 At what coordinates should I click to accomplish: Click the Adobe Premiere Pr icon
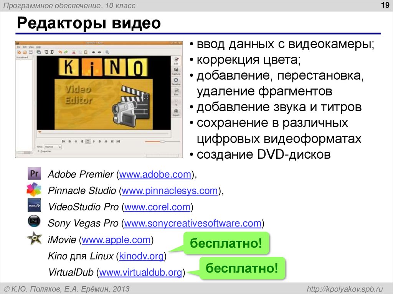click(x=34, y=174)
